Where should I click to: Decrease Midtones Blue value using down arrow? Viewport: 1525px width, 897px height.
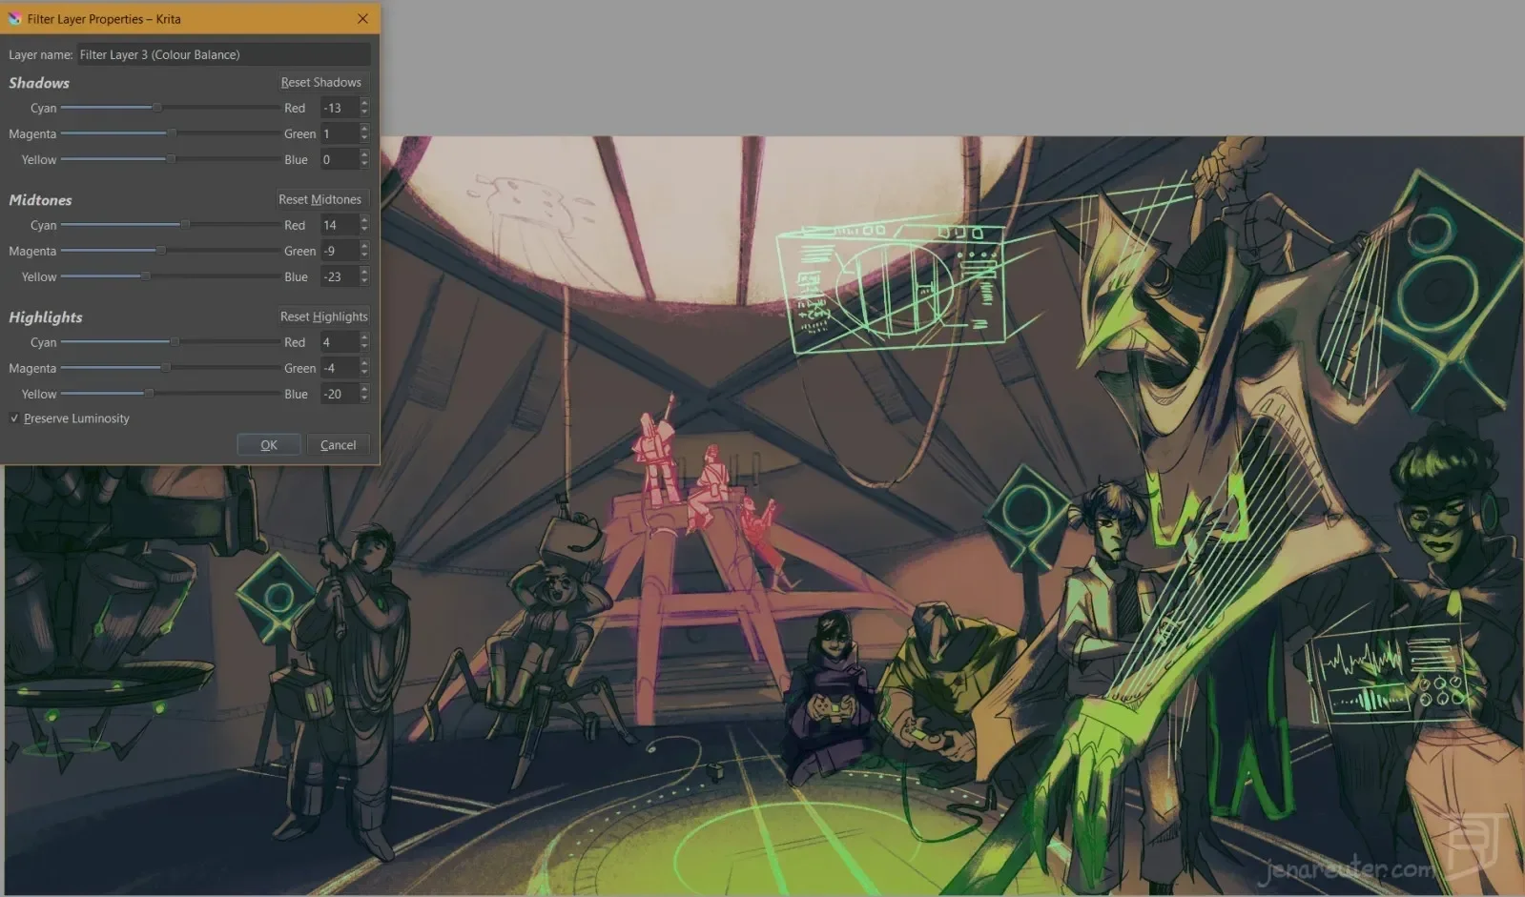[x=364, y=281]
